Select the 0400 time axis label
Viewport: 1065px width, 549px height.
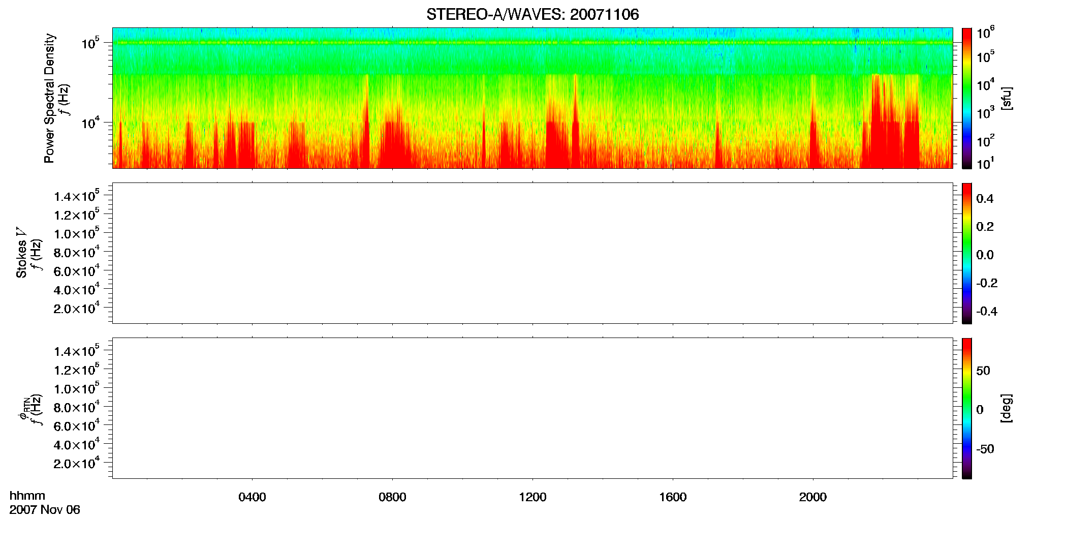pos(252,497)
